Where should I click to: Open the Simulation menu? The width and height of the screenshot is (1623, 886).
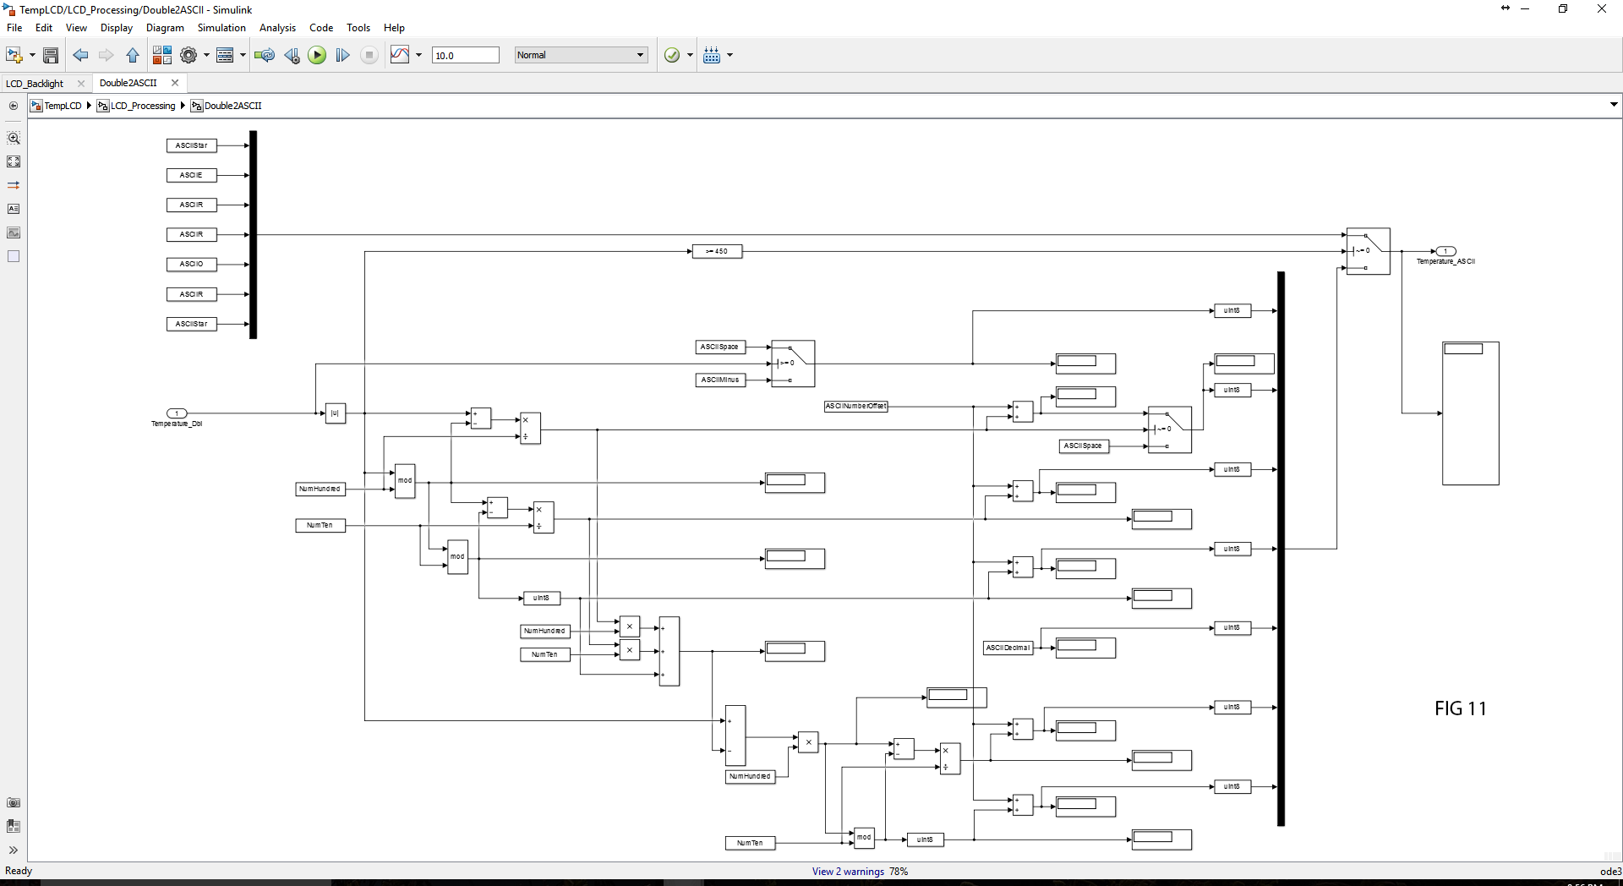click(221, 27)
